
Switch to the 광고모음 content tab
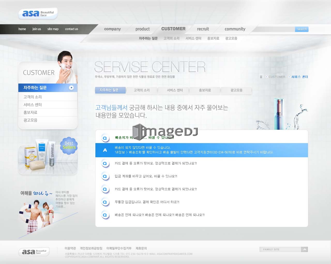236,90
